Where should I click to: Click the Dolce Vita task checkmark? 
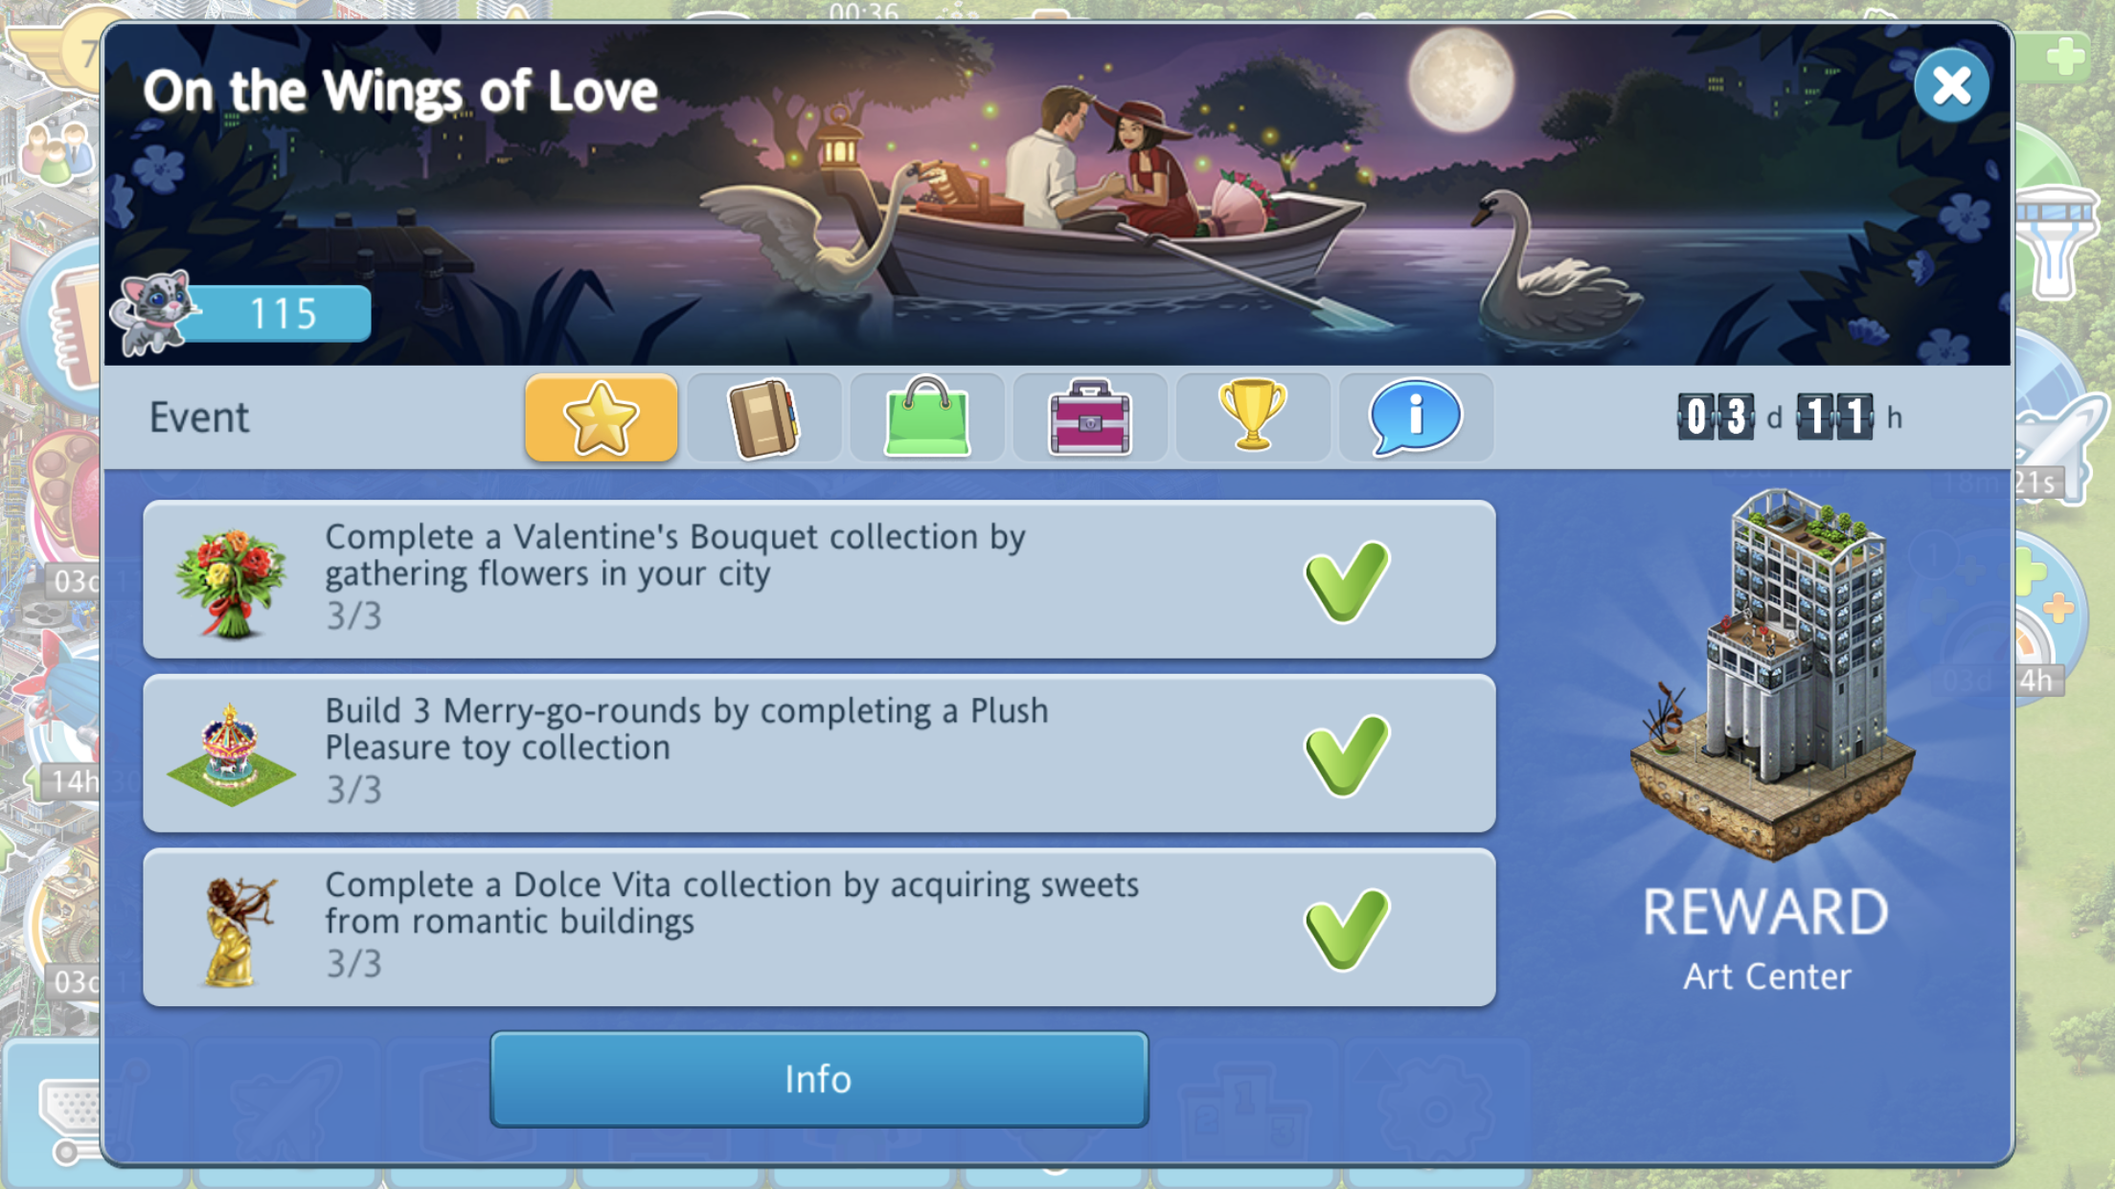1347,929
